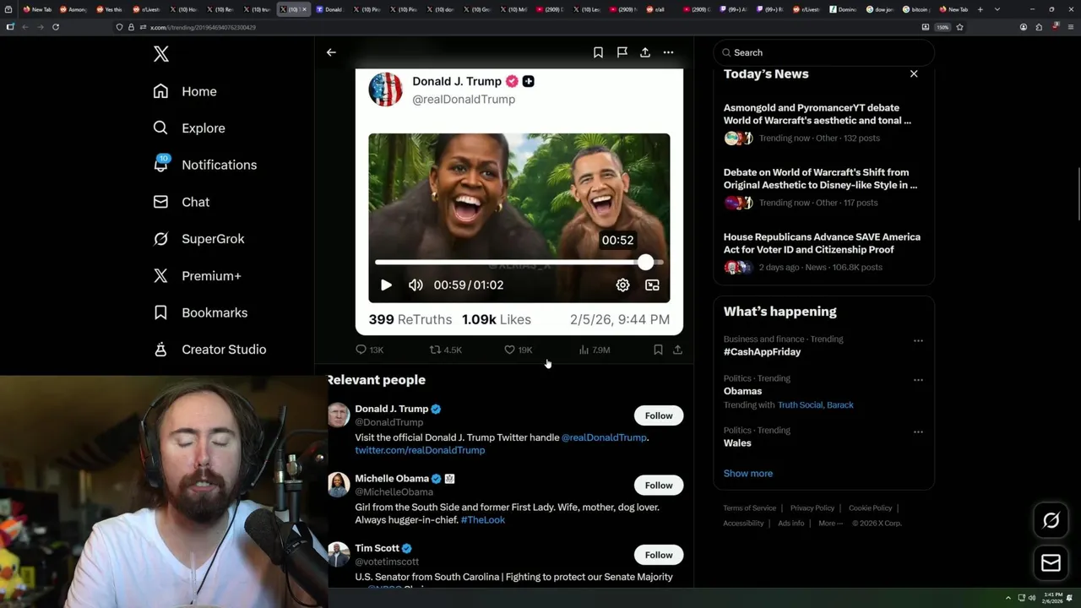Reload the page in the browser
1081x608 pixels.
pyautogui.click(x=55, y=27)
